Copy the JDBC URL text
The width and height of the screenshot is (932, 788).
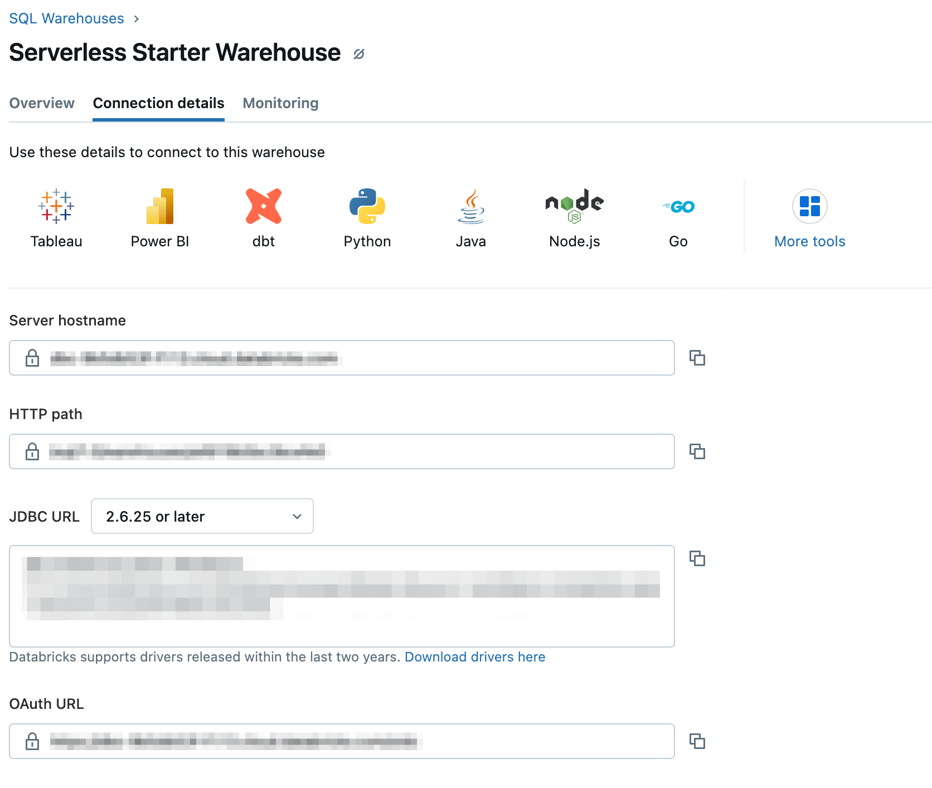pyautogui.click(x=697, y=558)
